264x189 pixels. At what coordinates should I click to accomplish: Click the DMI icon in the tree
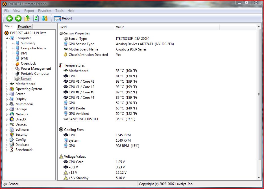pyautogui.click(x=17, y=53)
